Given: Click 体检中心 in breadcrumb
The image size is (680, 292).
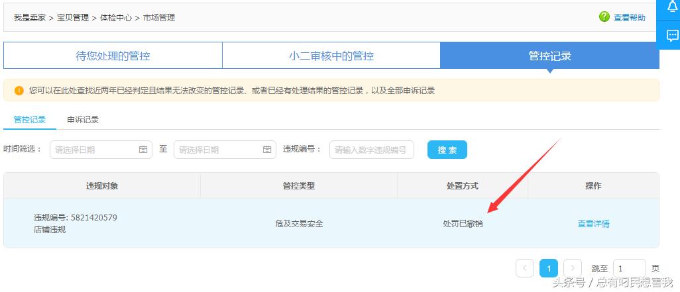Looking at the screenshot, I should coord(116,18).
